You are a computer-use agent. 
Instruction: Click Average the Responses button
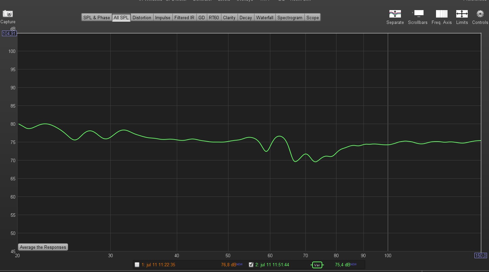pyautogui.click(x=43, y=247)
